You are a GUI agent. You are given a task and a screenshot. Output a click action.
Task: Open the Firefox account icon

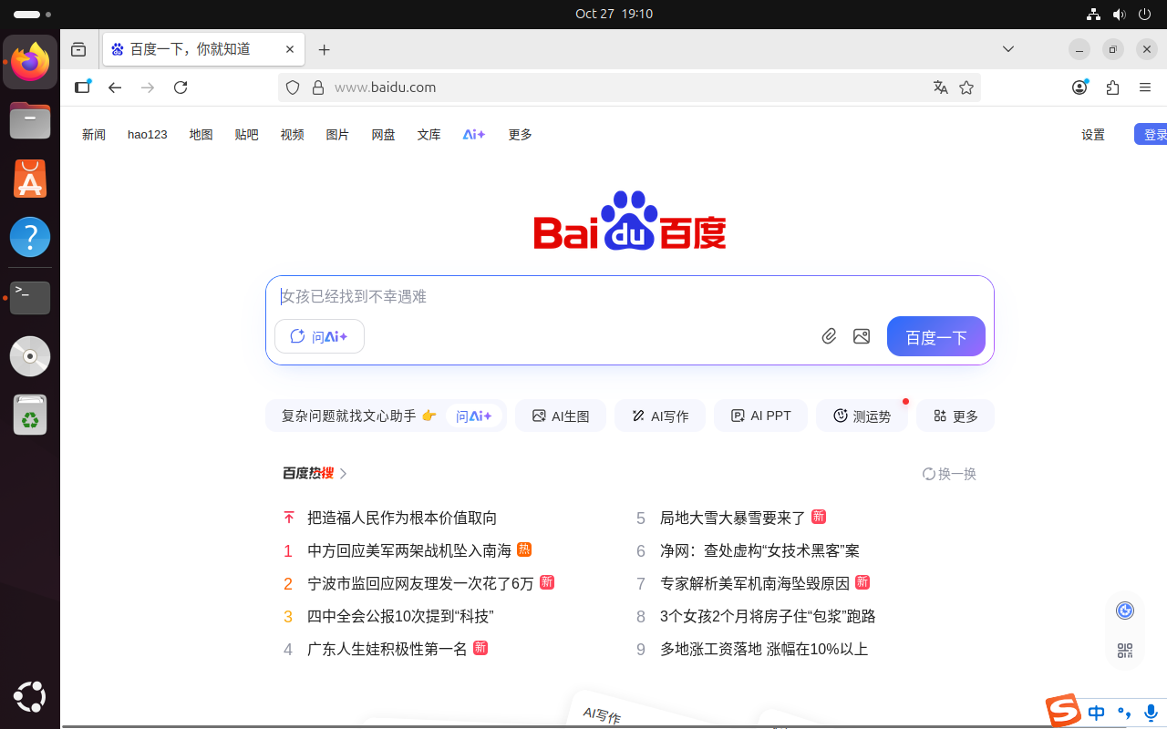click(x=1079, y=87)
